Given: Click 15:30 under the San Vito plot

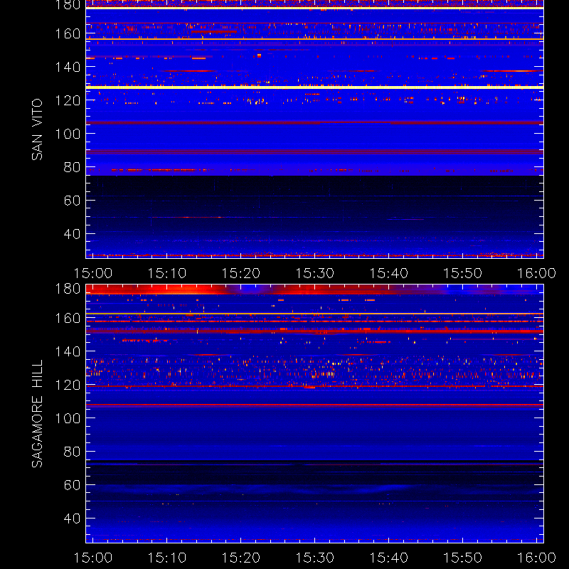Looking at the screenshot, I should pyautogui.click(x=314, y=273).
